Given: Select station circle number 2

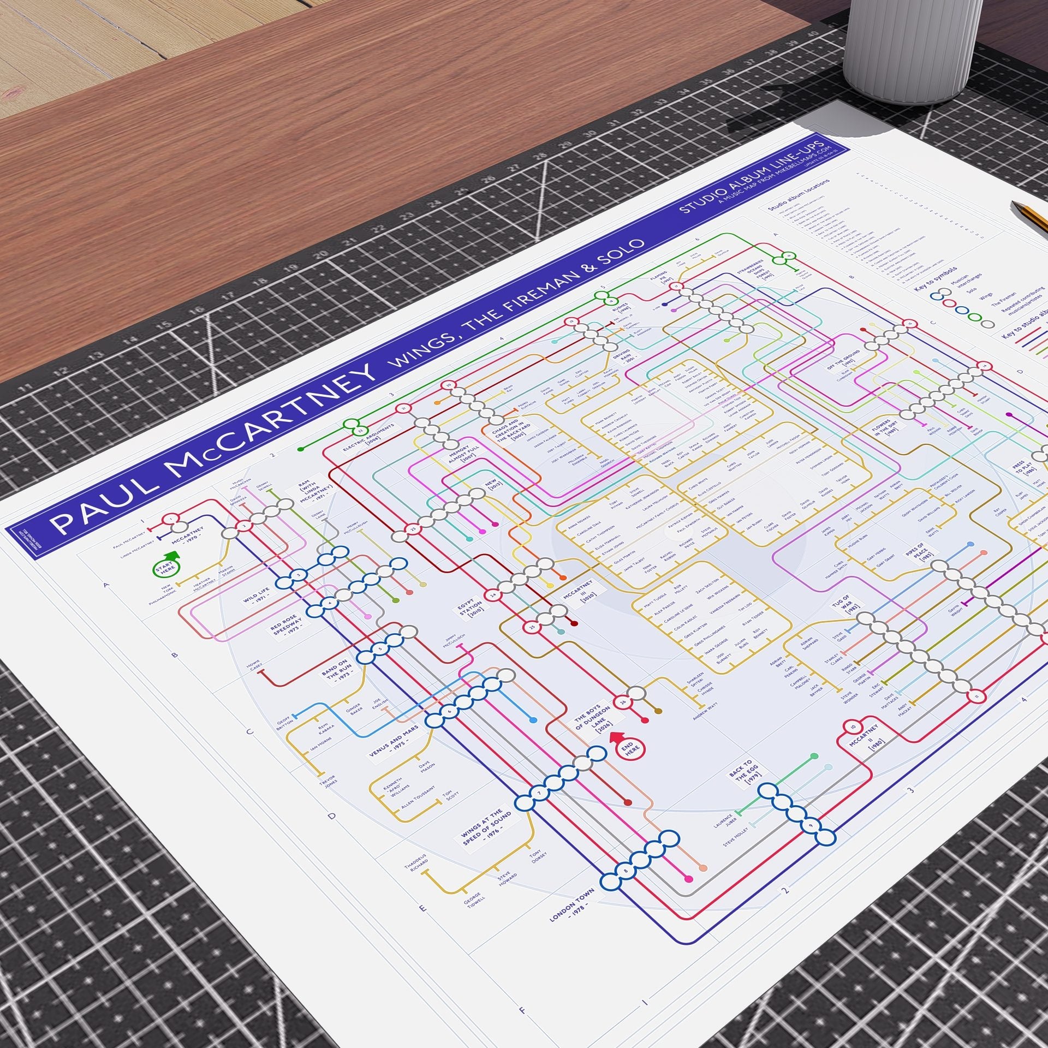Looking at the screenshot, I should (245, 526).
